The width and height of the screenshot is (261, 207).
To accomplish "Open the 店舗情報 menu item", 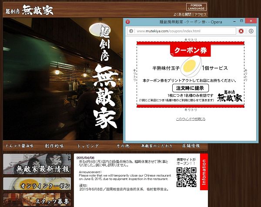I will click(191, 146).
